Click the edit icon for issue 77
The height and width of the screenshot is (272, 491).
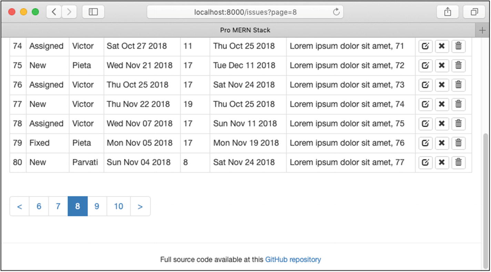[x=426, y=104]
